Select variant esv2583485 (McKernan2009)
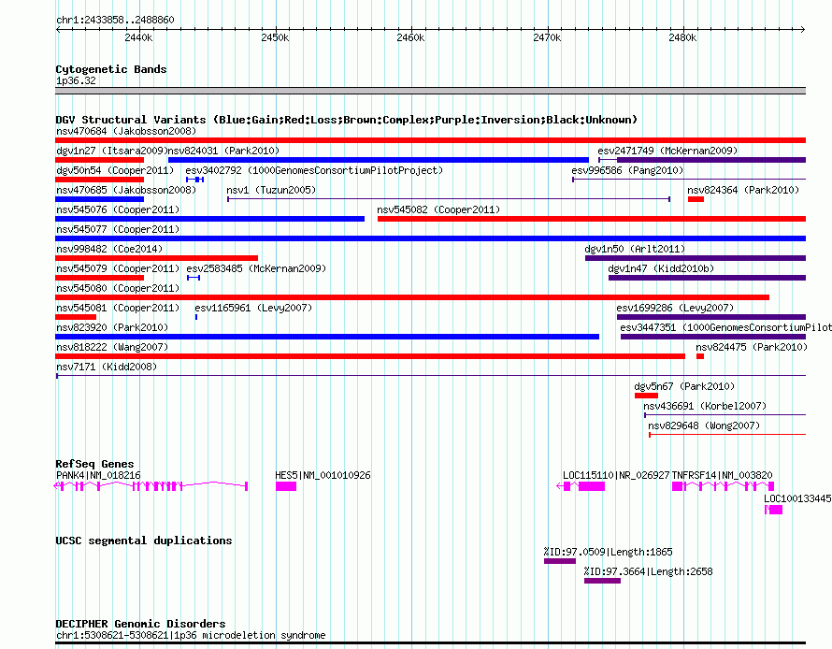832x649 pixels. 256,268
